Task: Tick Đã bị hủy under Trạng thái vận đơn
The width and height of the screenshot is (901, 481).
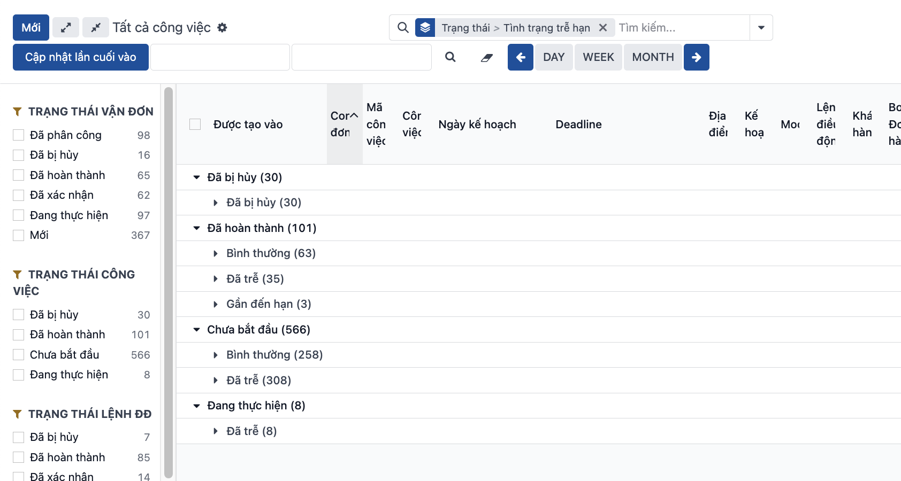Action: click(x=19, y=155)
